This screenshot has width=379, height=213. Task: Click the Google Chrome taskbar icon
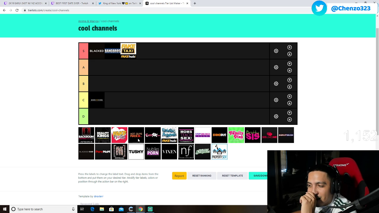click(140, 209)
